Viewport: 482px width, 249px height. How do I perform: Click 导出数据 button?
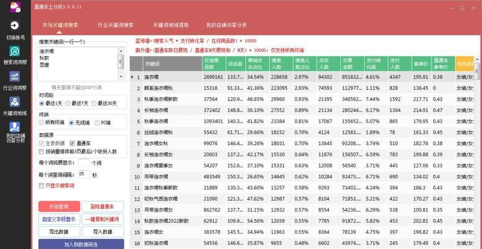[59, 232]
